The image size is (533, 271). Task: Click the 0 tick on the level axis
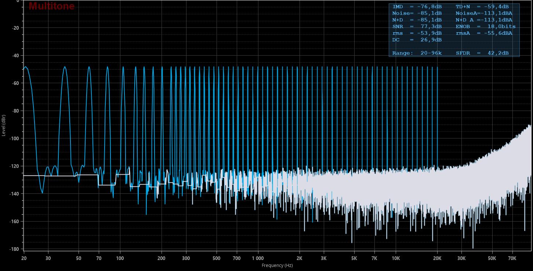[18, 1]
